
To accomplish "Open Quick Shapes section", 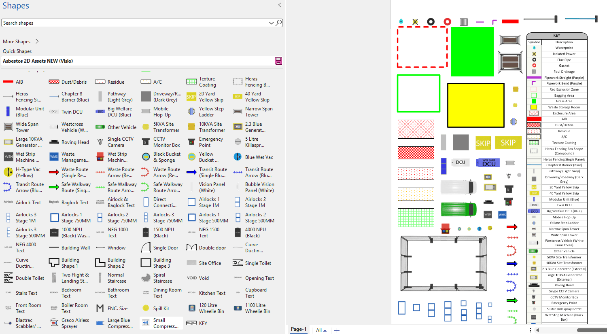I will [x=17, y=51].
